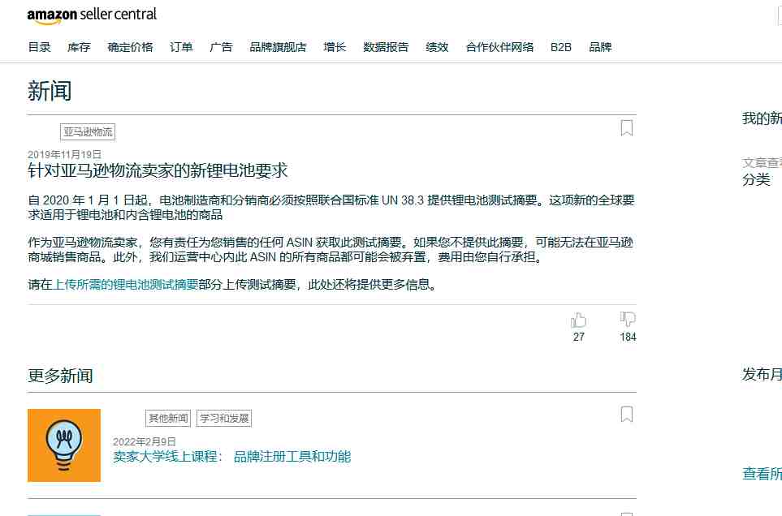Image resolution: width=782 pixels, height=516 pixels.
Task: Click the 分类 sidebar heading
Action: [x=756, y=180]
